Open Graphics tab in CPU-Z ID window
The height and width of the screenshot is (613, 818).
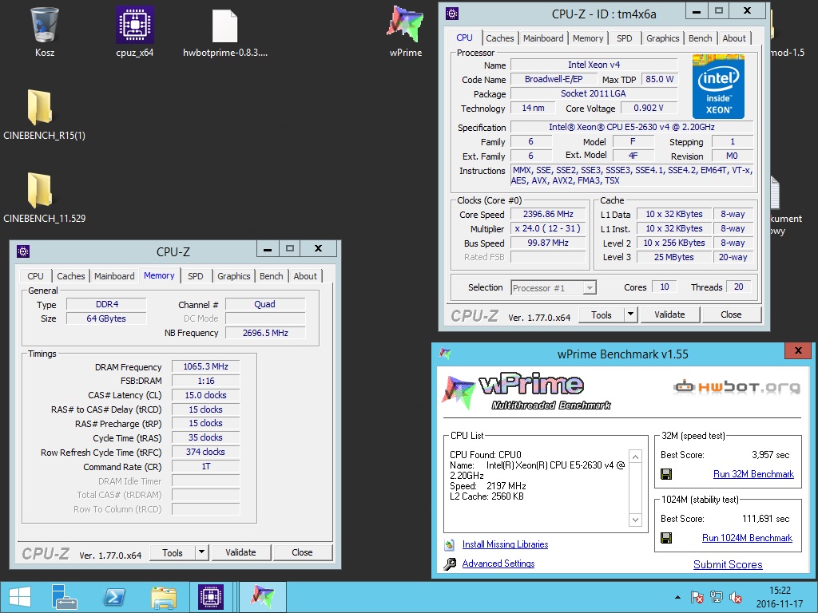pyautogui.click(x=662, y=38)
